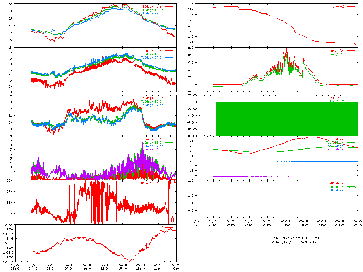This screenshot has width=363, height=272.
Task: Click the red line sample beside Lys(kg)
Action: (351, 7)
